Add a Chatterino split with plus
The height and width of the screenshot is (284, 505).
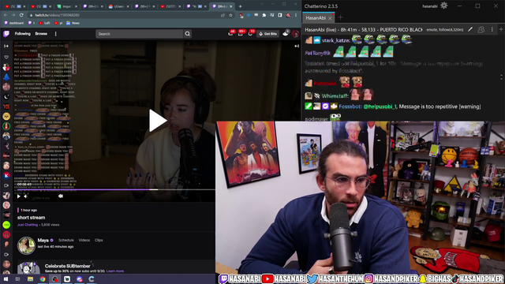pyautogui.click(x=501, y=30)
